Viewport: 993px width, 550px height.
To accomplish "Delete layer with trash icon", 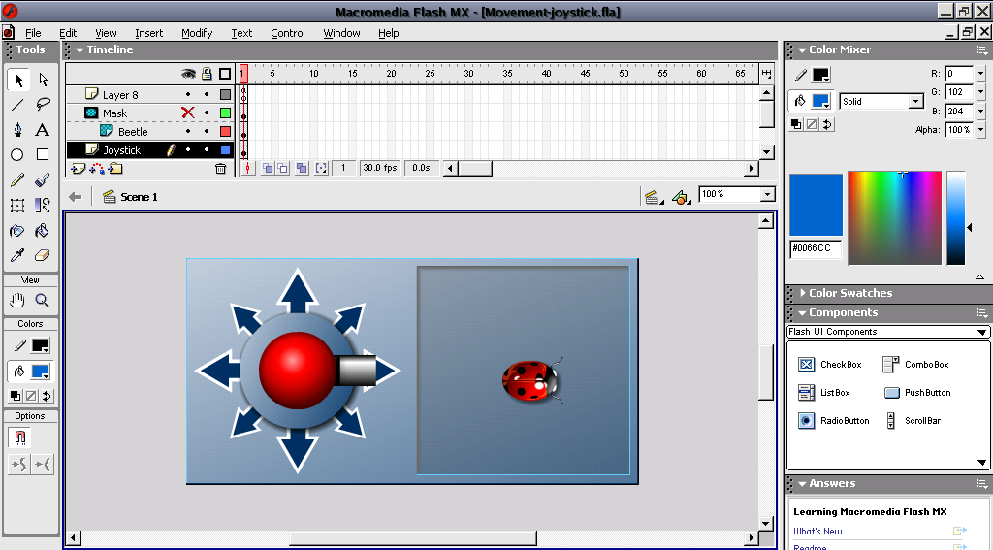I will click(x=220, y=169).
